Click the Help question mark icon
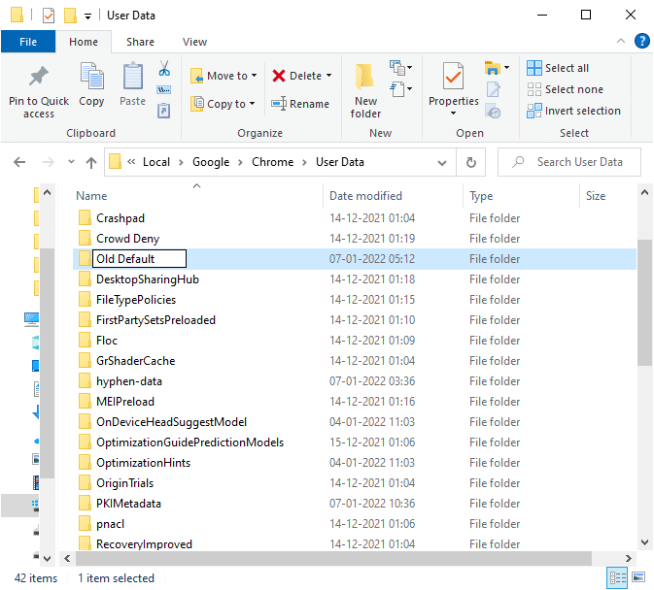The height and width of the screenshot is (590, 654). coord(642,41)
